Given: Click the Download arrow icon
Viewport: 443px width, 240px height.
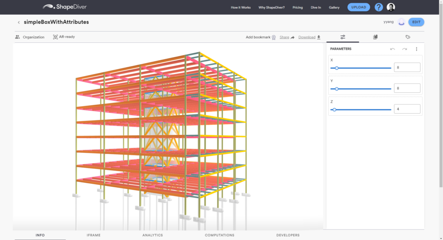Looking at the screenshot, I should (319, 37).
